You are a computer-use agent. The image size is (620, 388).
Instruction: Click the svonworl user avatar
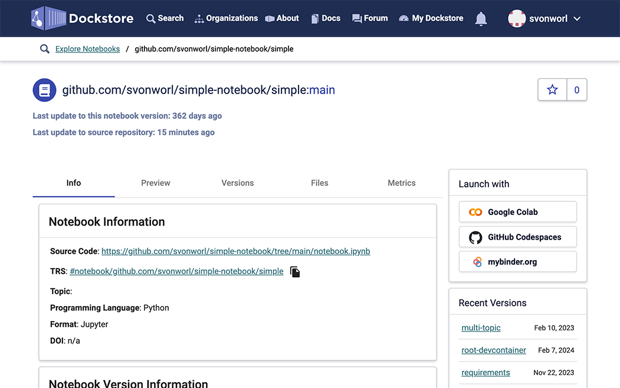[x=517, y=18]
